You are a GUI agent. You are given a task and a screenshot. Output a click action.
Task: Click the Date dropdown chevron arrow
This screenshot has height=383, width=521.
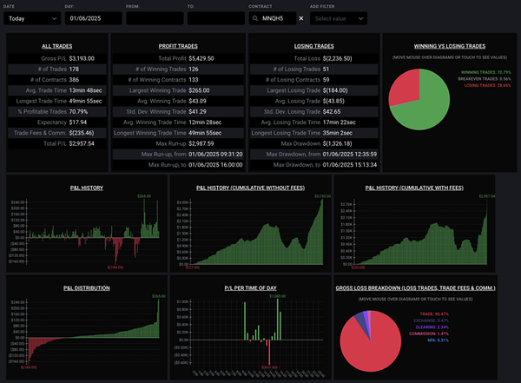(x=54, y=18)
